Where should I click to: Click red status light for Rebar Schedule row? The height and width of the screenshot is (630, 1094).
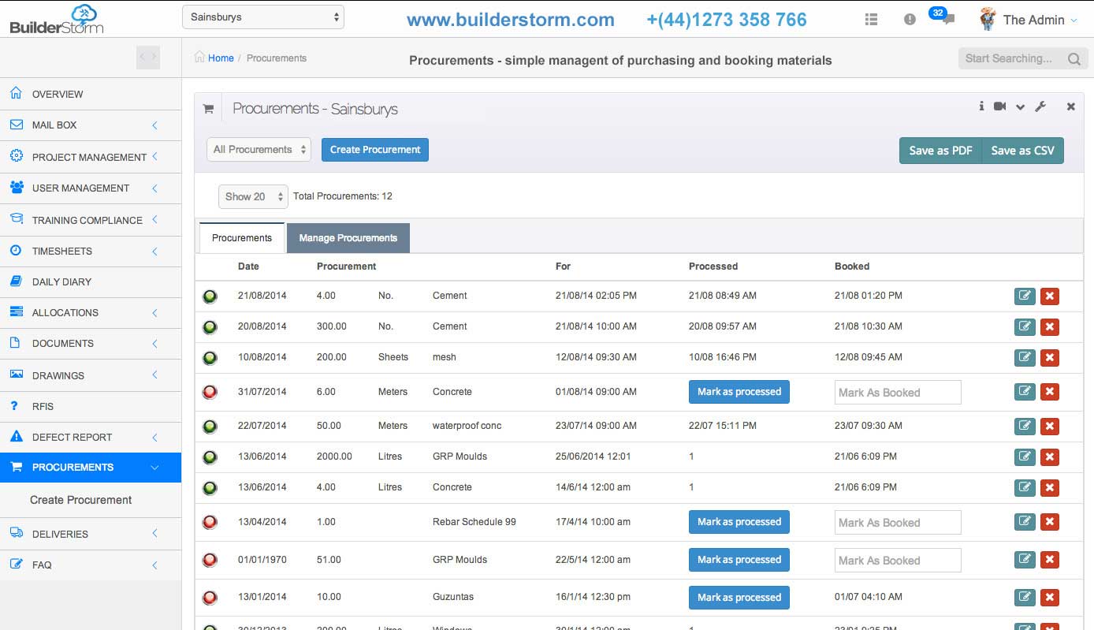pos(210,522)
